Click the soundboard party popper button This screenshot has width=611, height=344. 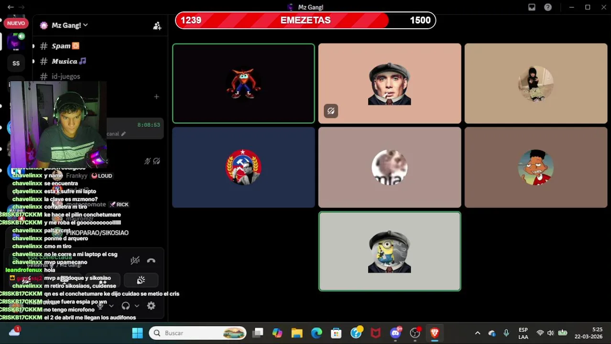(x=141, y=280)
